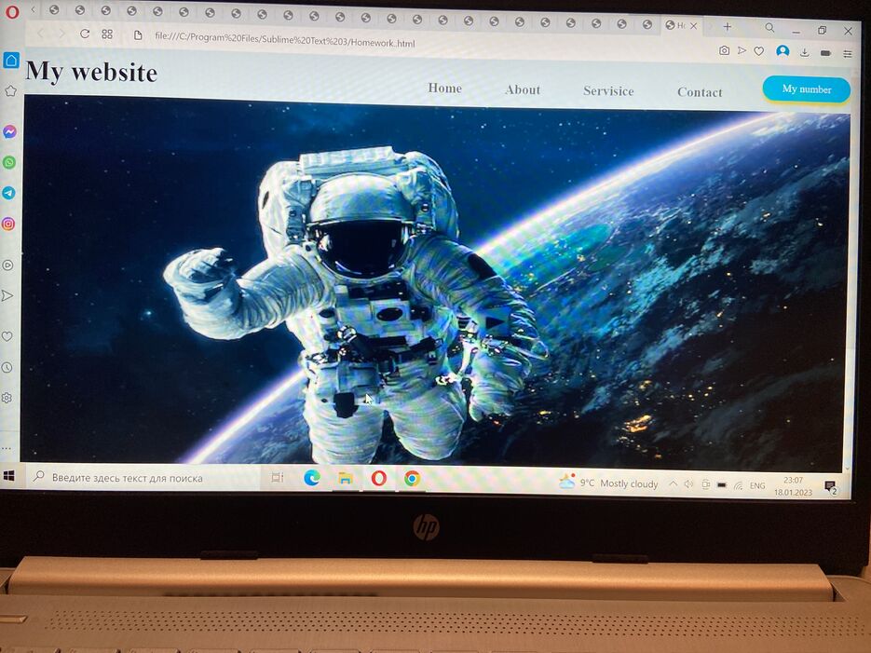
Task: Open the Wi-Fi network tray icon
Action: coord(738,485)
